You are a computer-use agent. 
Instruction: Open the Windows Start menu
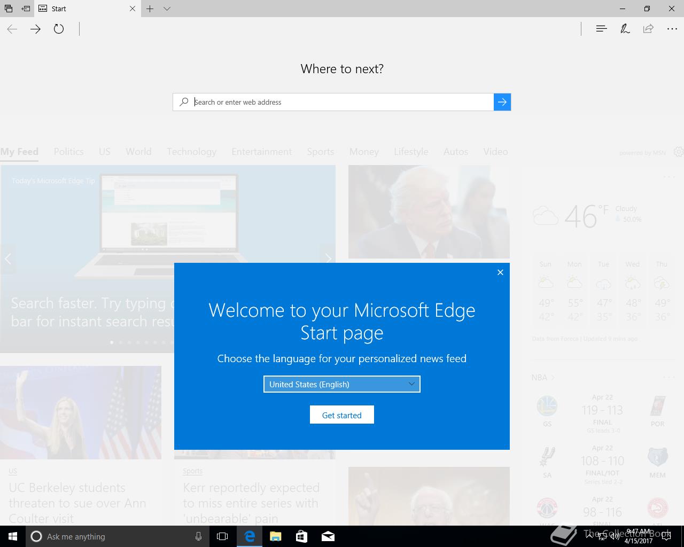(13, 536)
